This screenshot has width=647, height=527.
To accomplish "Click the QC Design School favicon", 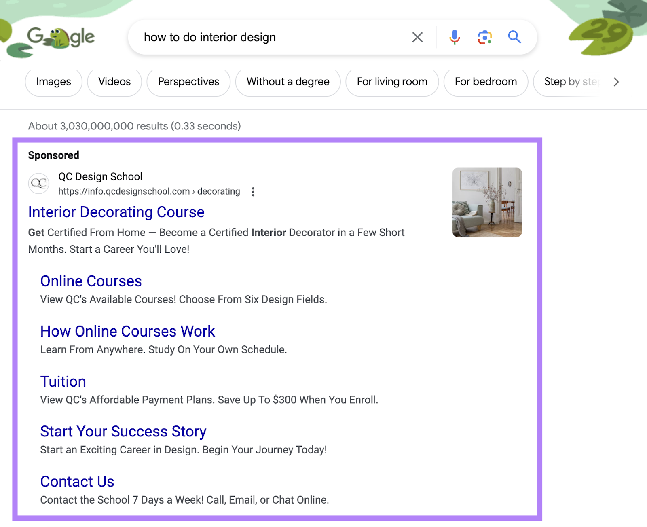I will coord(39,184).
